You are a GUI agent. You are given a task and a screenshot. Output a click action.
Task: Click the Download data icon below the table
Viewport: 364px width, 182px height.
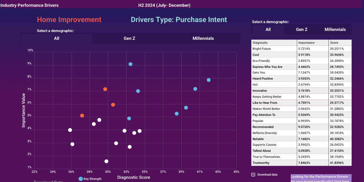pyautogui.click(x=253, y=175)
